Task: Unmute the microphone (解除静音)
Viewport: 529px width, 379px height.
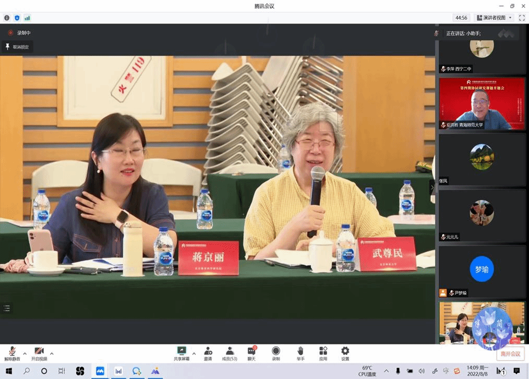Action: [x=12, y=353]
